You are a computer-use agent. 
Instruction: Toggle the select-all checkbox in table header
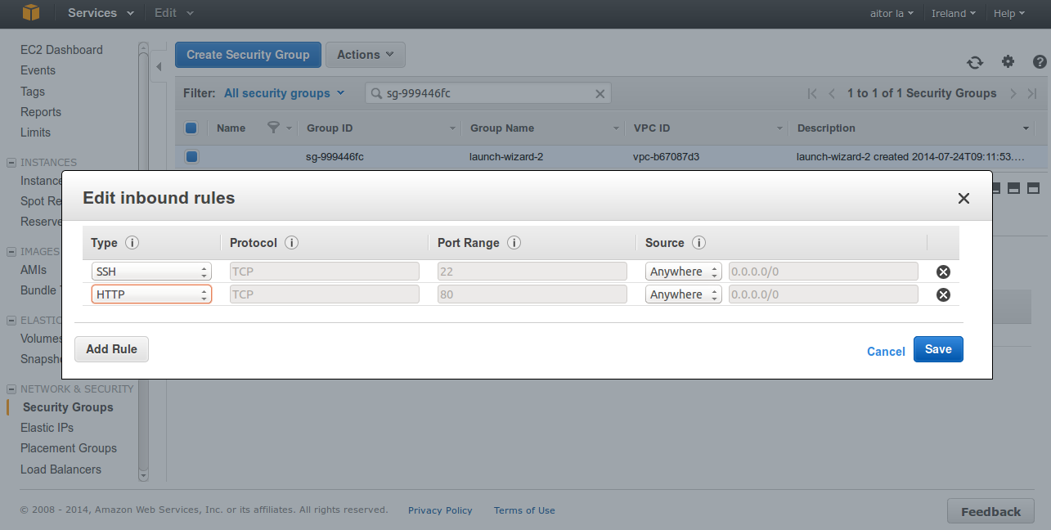point(191,128)
